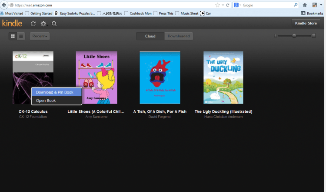Open the 人民币兑美元 bookmark
Screen dimensions: 326x192
pyautogui.click(x=110, y=13)
